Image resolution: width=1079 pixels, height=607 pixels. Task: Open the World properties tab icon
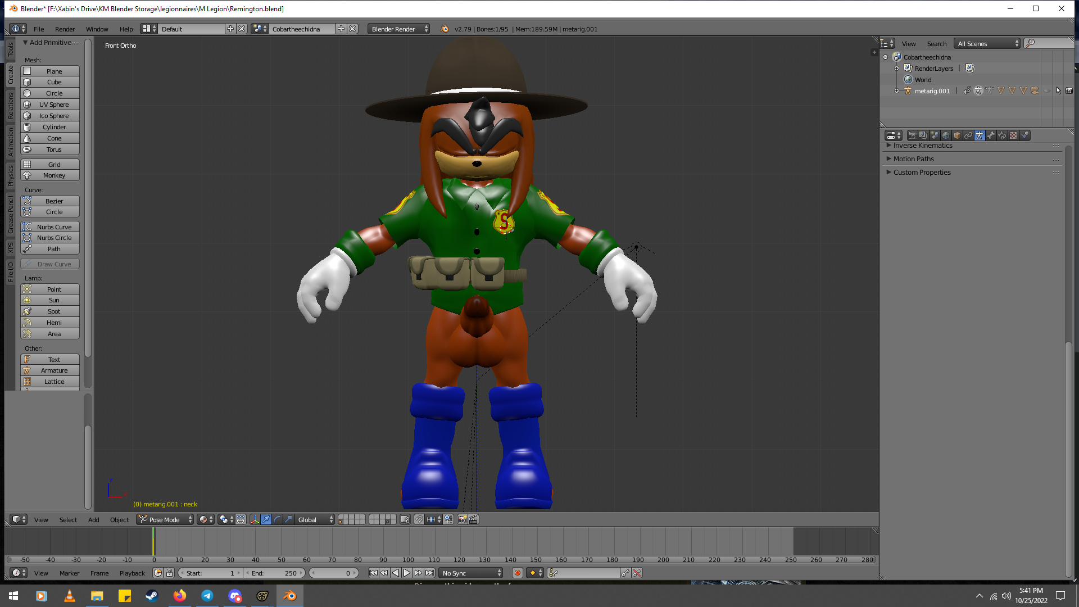[946, 135]
